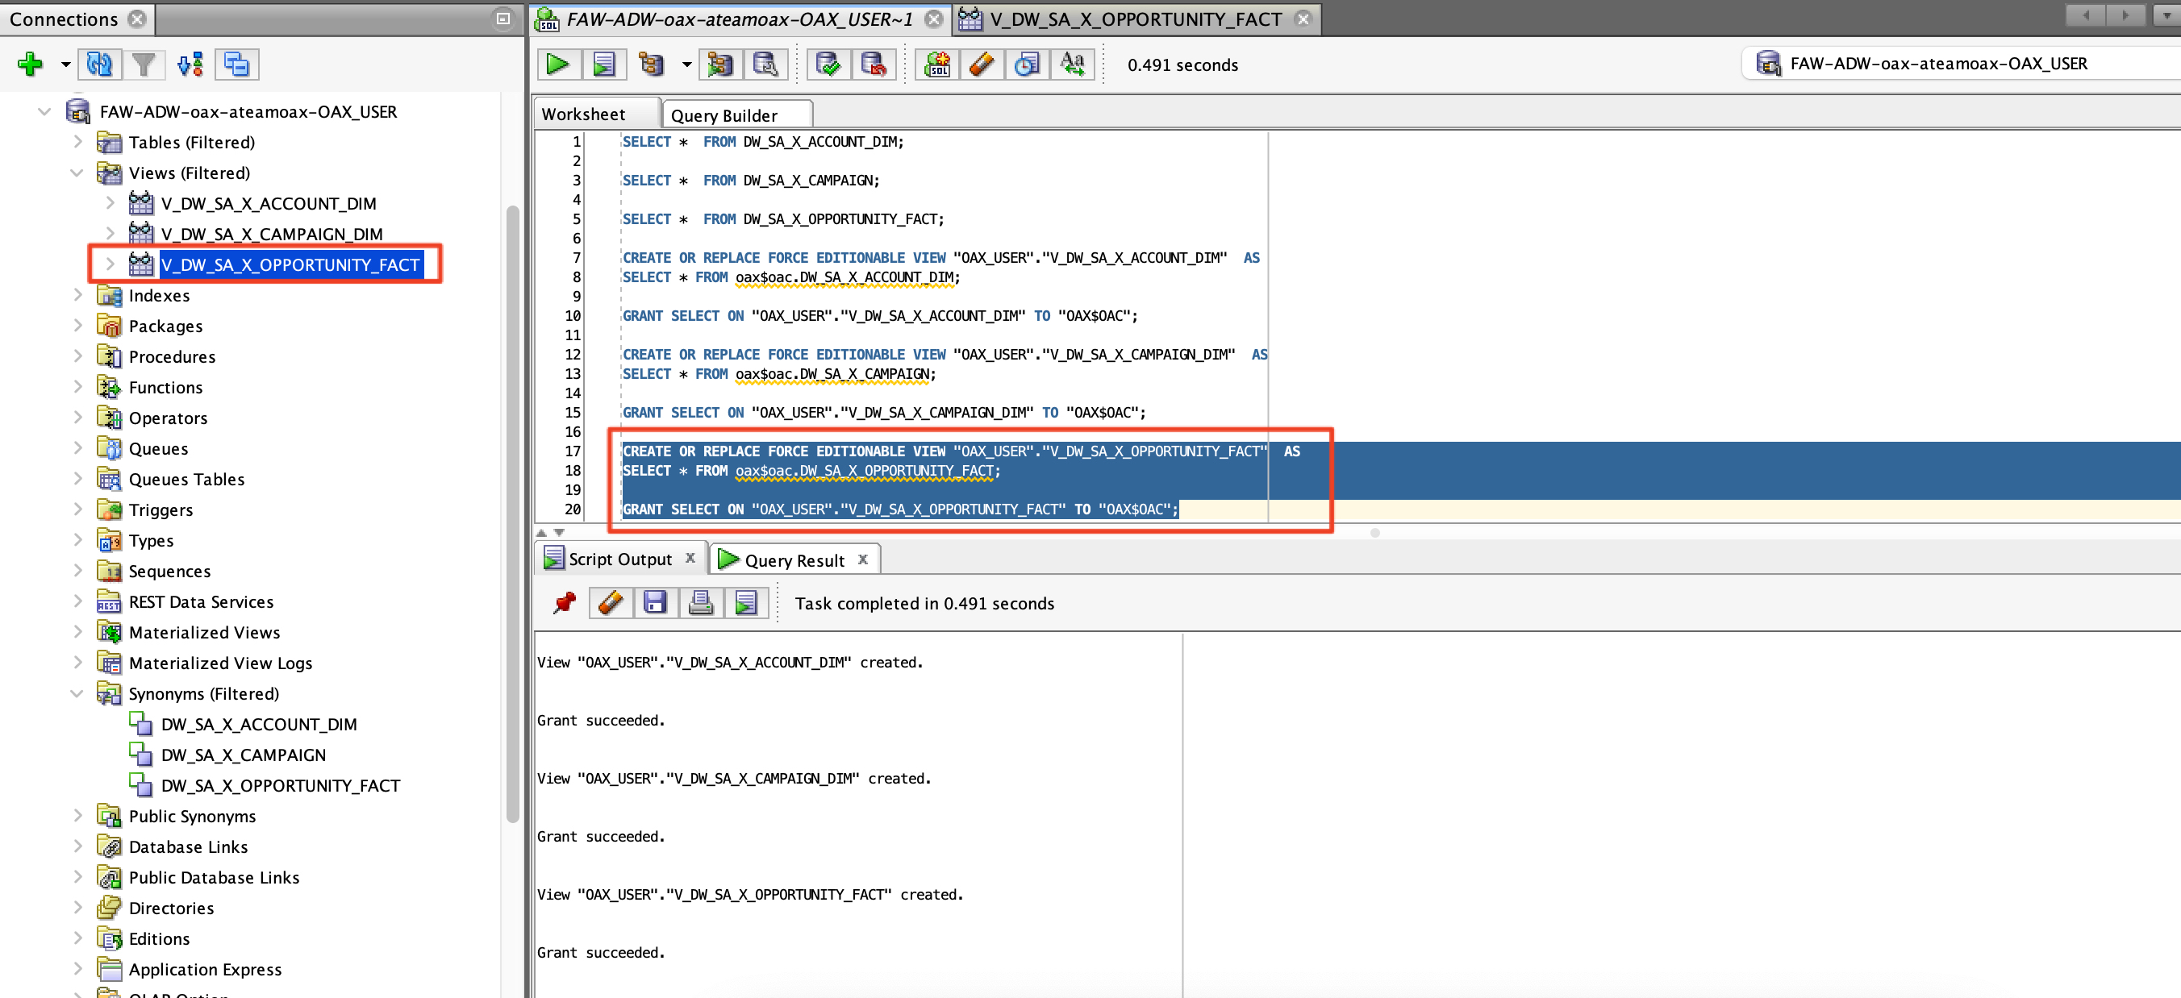Viewport: 2181px width, 998px height.
Task: Clear the worksheet with the eraser icon
Action: click(982, 64)
